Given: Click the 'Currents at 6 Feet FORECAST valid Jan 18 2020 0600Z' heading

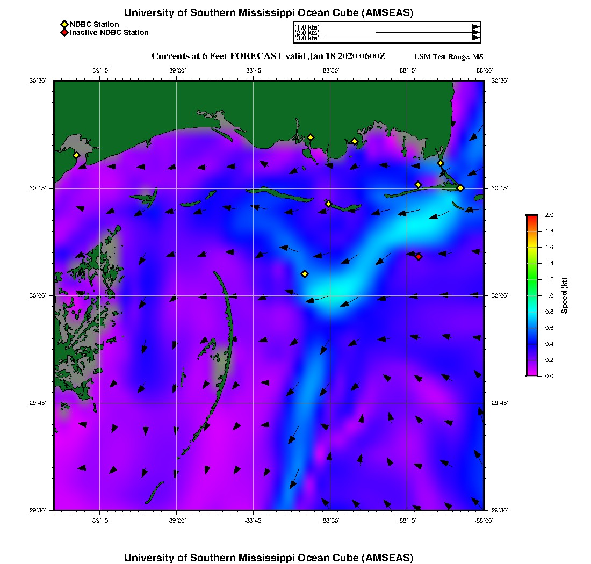Looking at the screenshot, I should (x=268, y=56).
